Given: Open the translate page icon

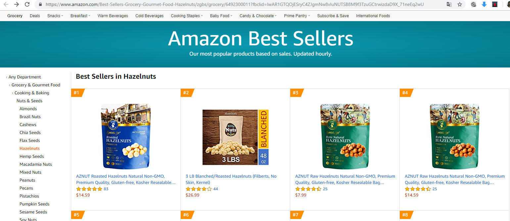Looking at the screenshot, I should 449,4.
